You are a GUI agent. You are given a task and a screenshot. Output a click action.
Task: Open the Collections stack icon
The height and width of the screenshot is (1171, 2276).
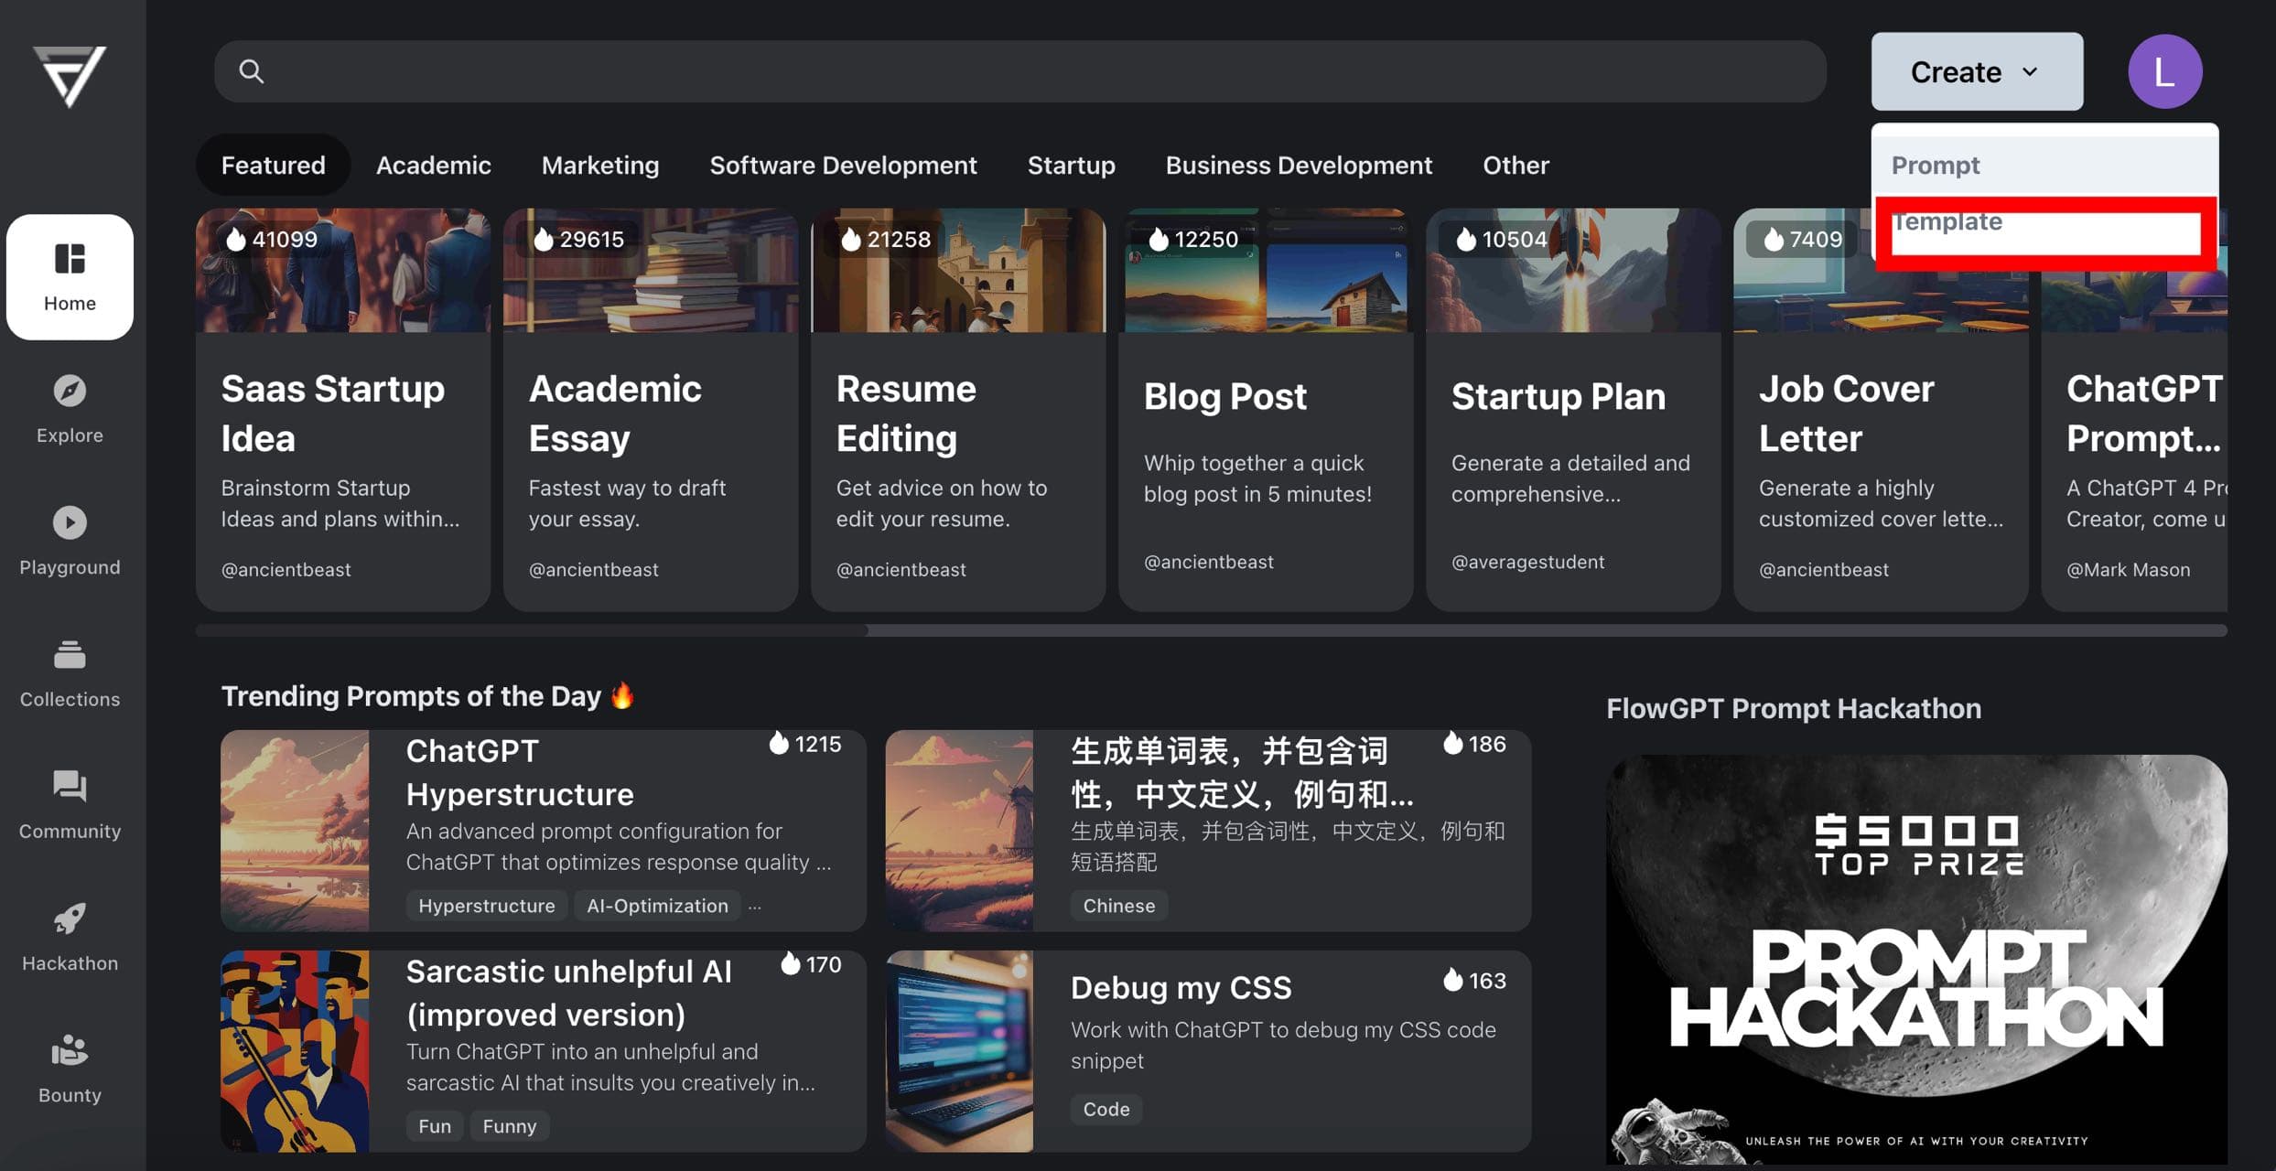pyautogui.click(x=70, y=655)
